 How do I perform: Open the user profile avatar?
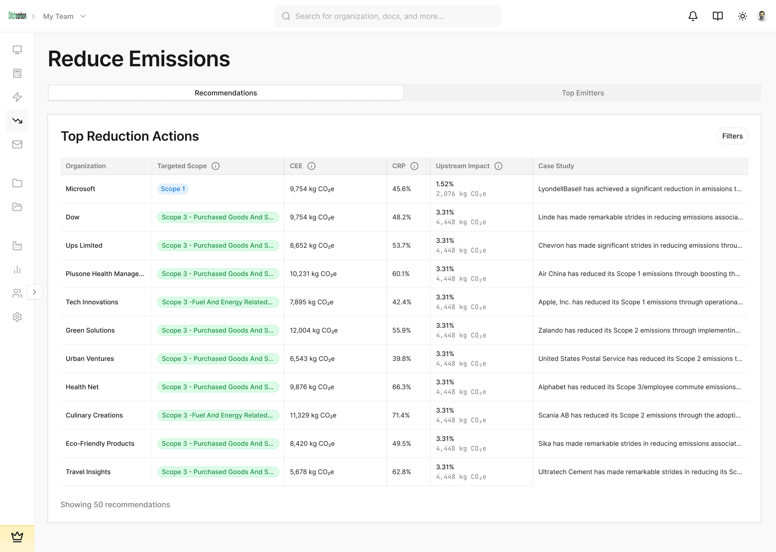762,16
